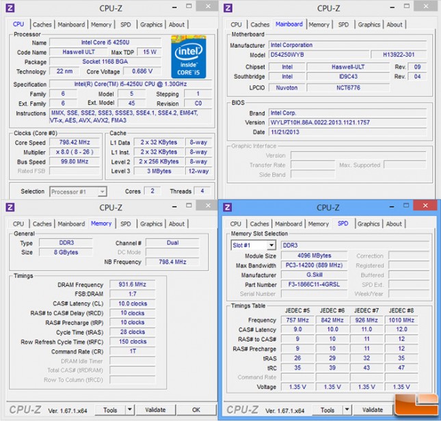Click the BIOS Date value 11/21/2013
This screenshot has height=421, width=441.
pyautogui.click(x=347, y=132)
